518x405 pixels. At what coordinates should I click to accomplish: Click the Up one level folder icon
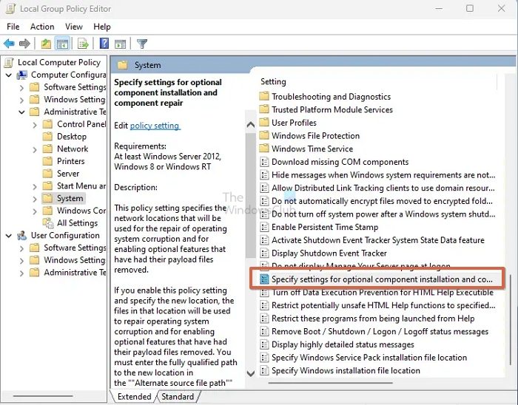click(46, 44)
